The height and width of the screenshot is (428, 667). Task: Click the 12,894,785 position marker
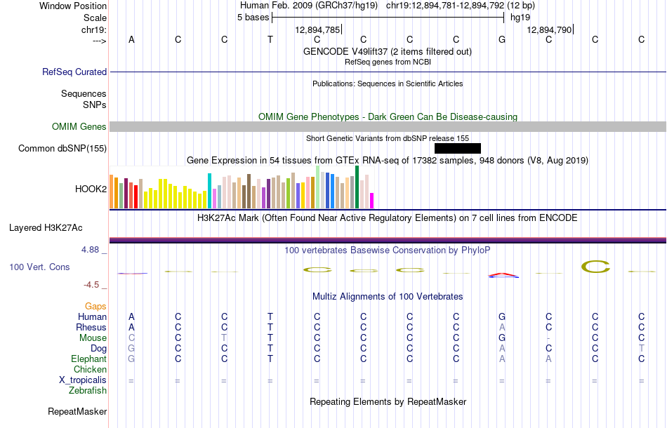(x=319, y=29)
